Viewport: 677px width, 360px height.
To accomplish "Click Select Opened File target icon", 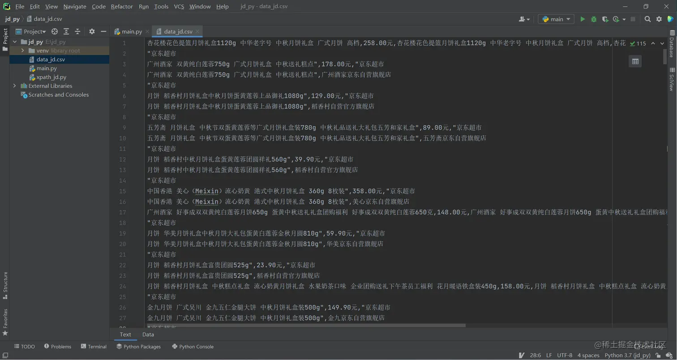I will [55, 31].
